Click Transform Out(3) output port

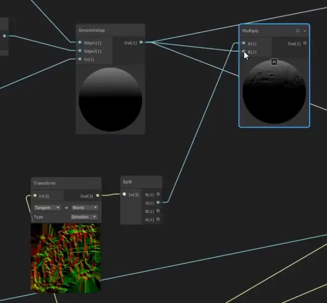[98, 195]
